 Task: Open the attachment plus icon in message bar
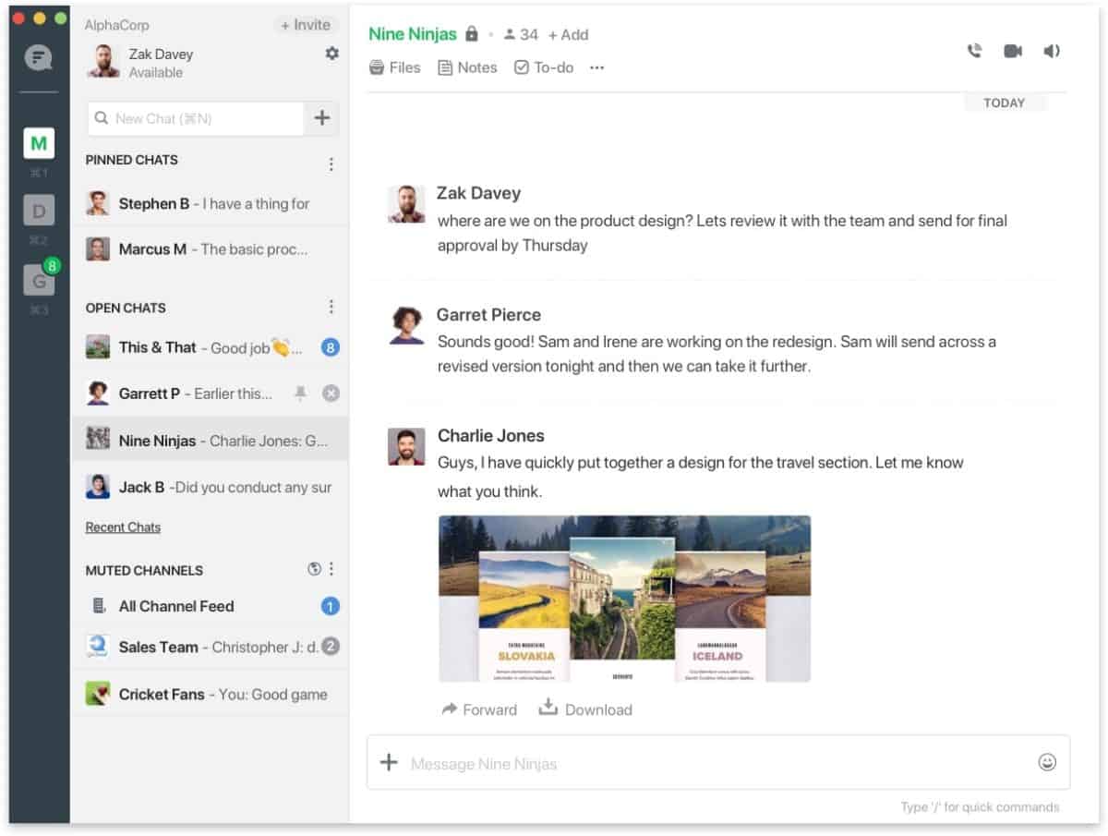[x=388, y=763]
